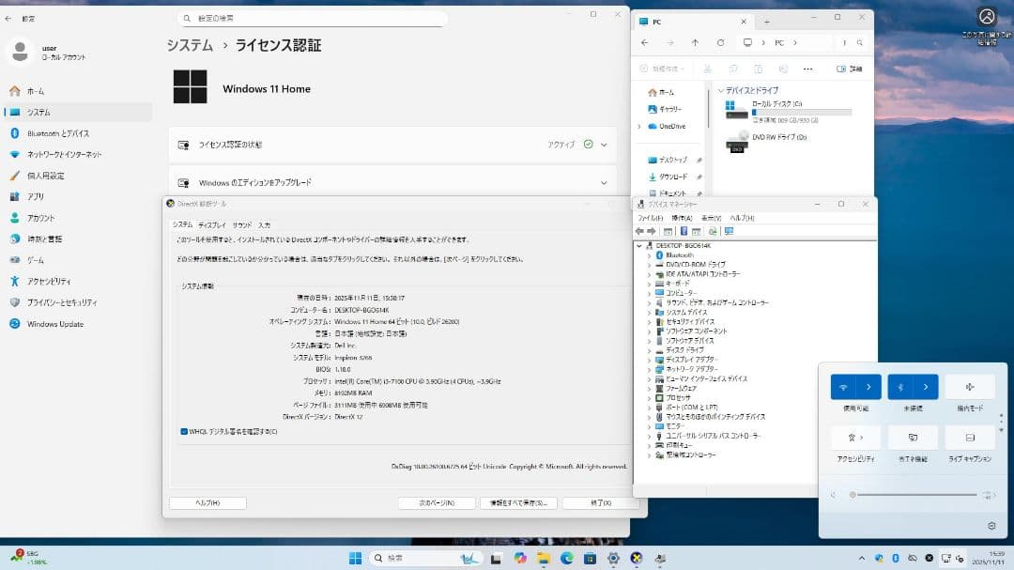Viewport: 1014px width, 570px height.
Task: Click taskbar search box
Action: [x=425, y=559]
